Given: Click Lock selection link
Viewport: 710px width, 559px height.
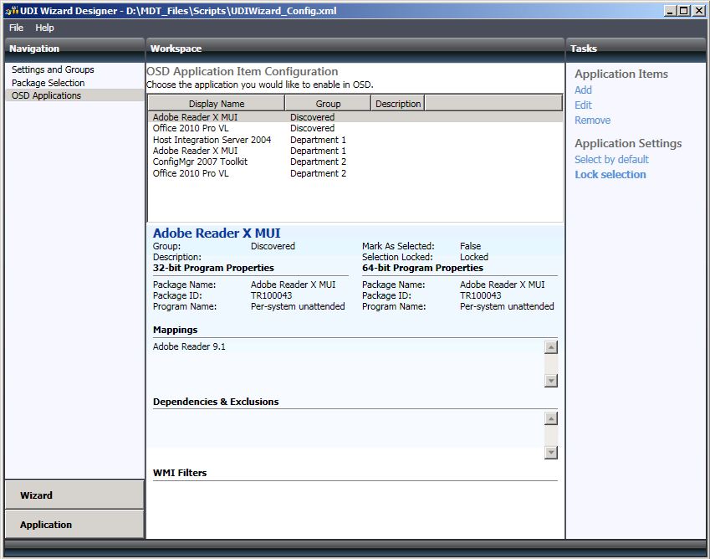Looking at the screenshot, I should click(x=610, y=174).
